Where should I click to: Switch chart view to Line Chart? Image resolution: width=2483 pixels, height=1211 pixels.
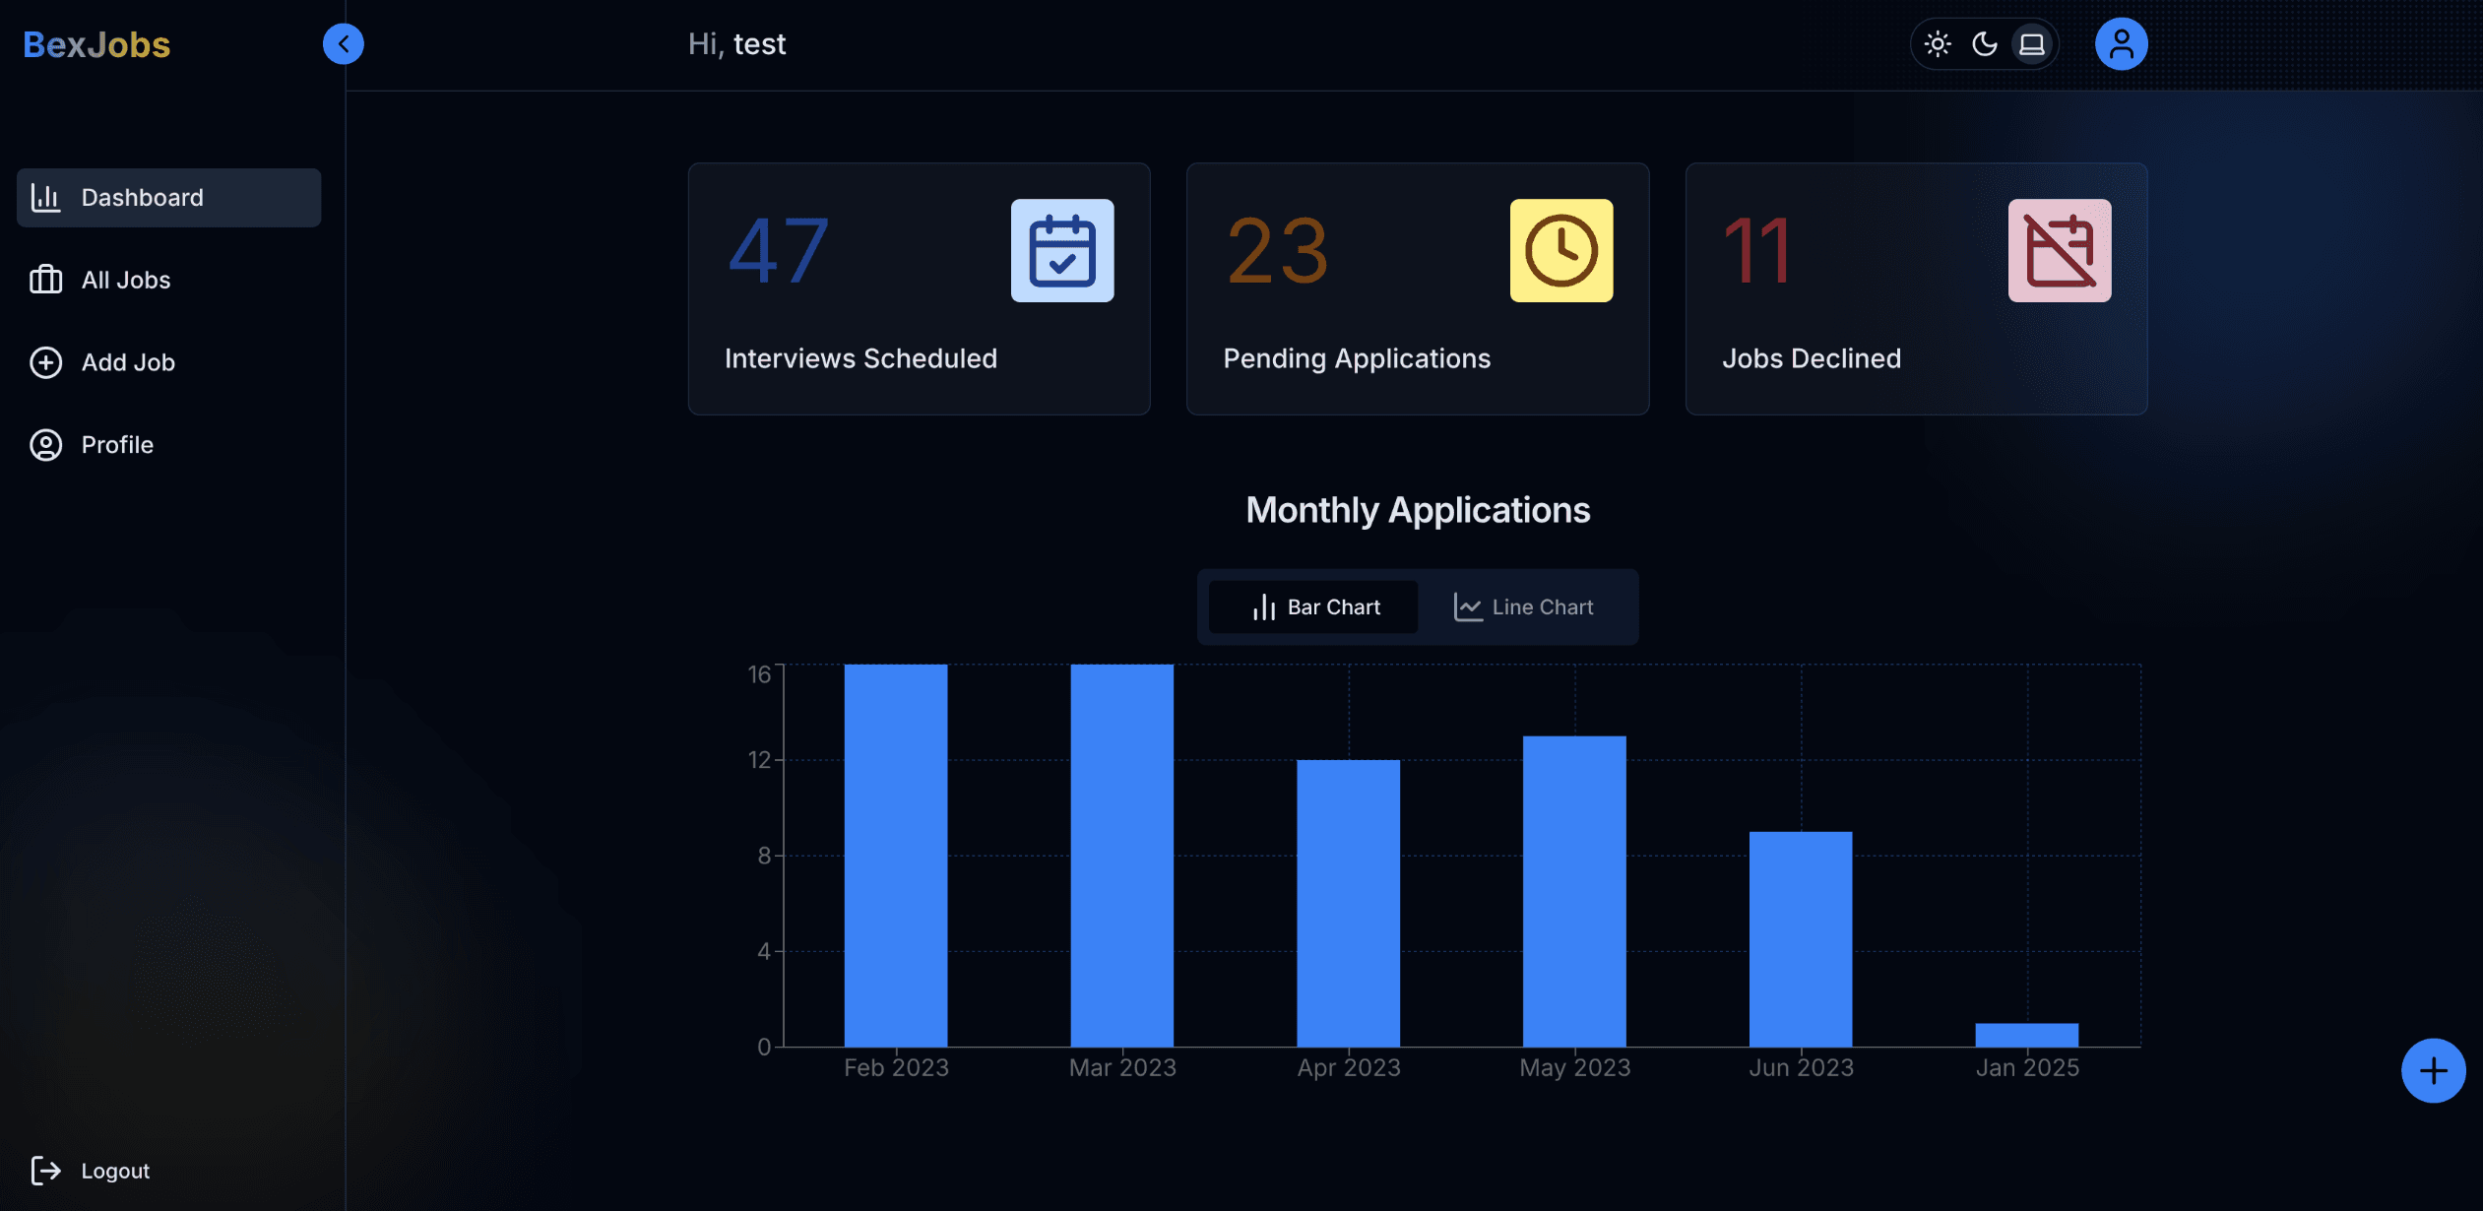coord(1523,606)
